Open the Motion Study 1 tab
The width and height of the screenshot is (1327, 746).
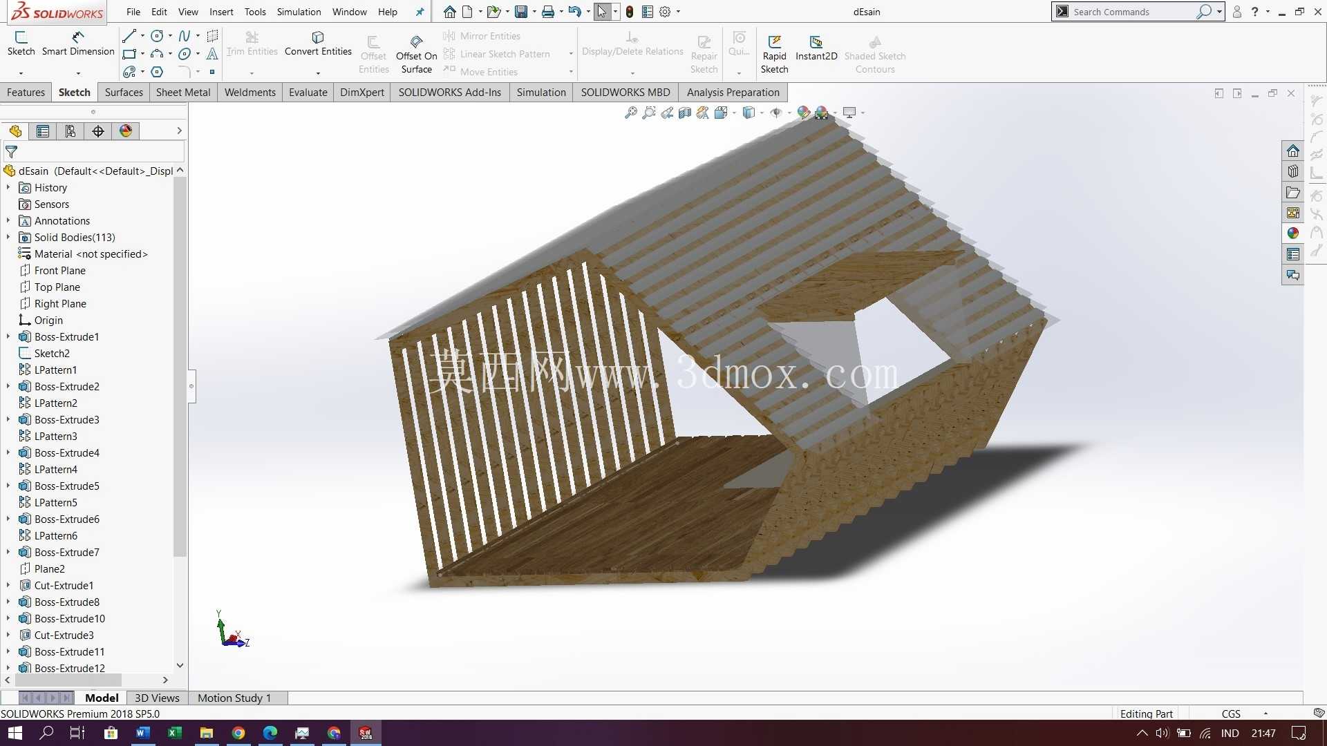click(x=234, y=698)
